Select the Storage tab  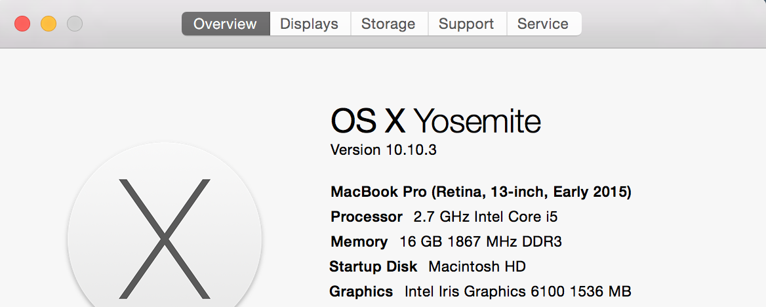click(x=388, y=24)
